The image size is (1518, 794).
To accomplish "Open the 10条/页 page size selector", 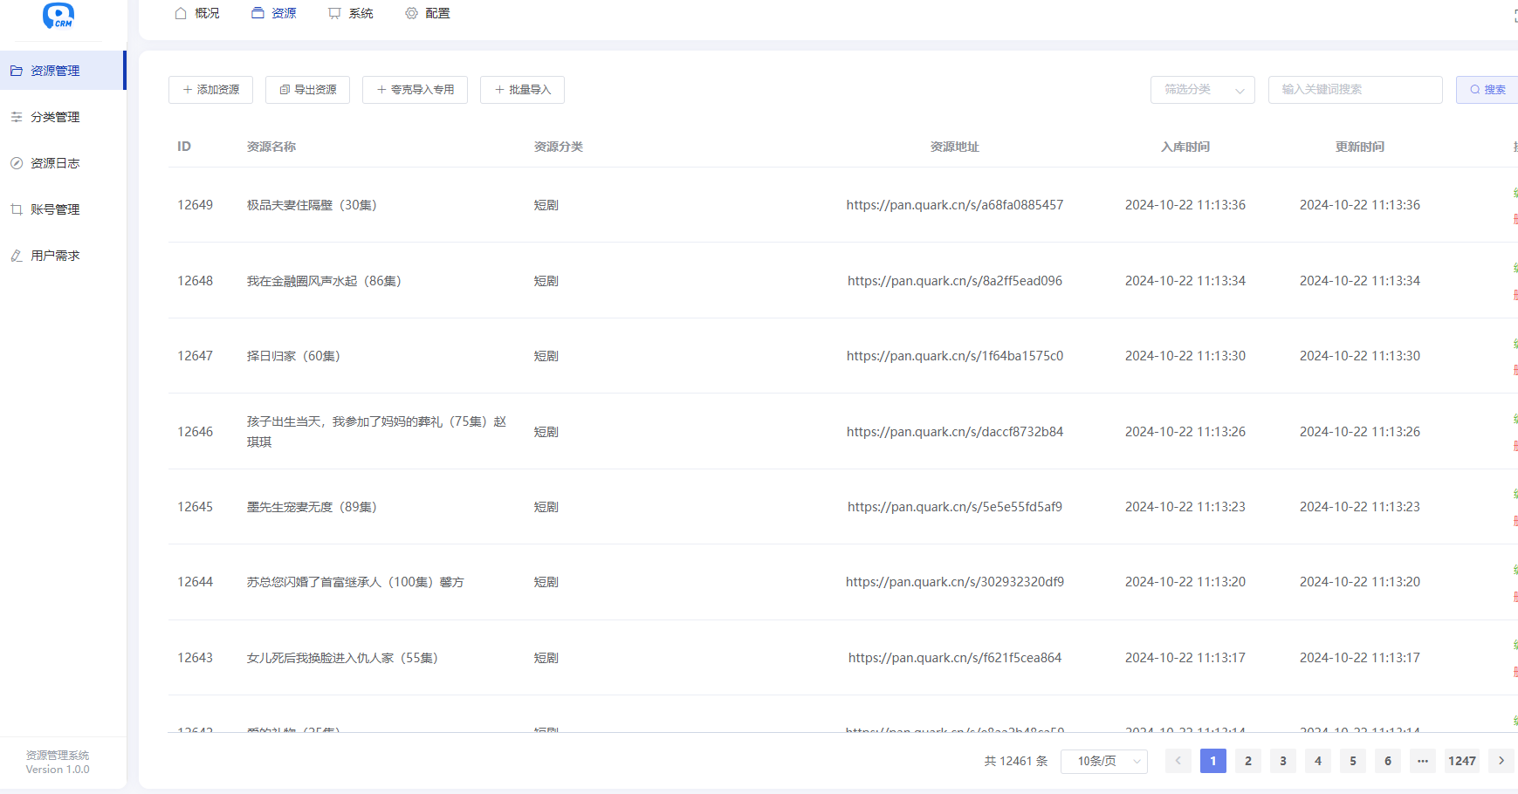I will (1103, 761).
